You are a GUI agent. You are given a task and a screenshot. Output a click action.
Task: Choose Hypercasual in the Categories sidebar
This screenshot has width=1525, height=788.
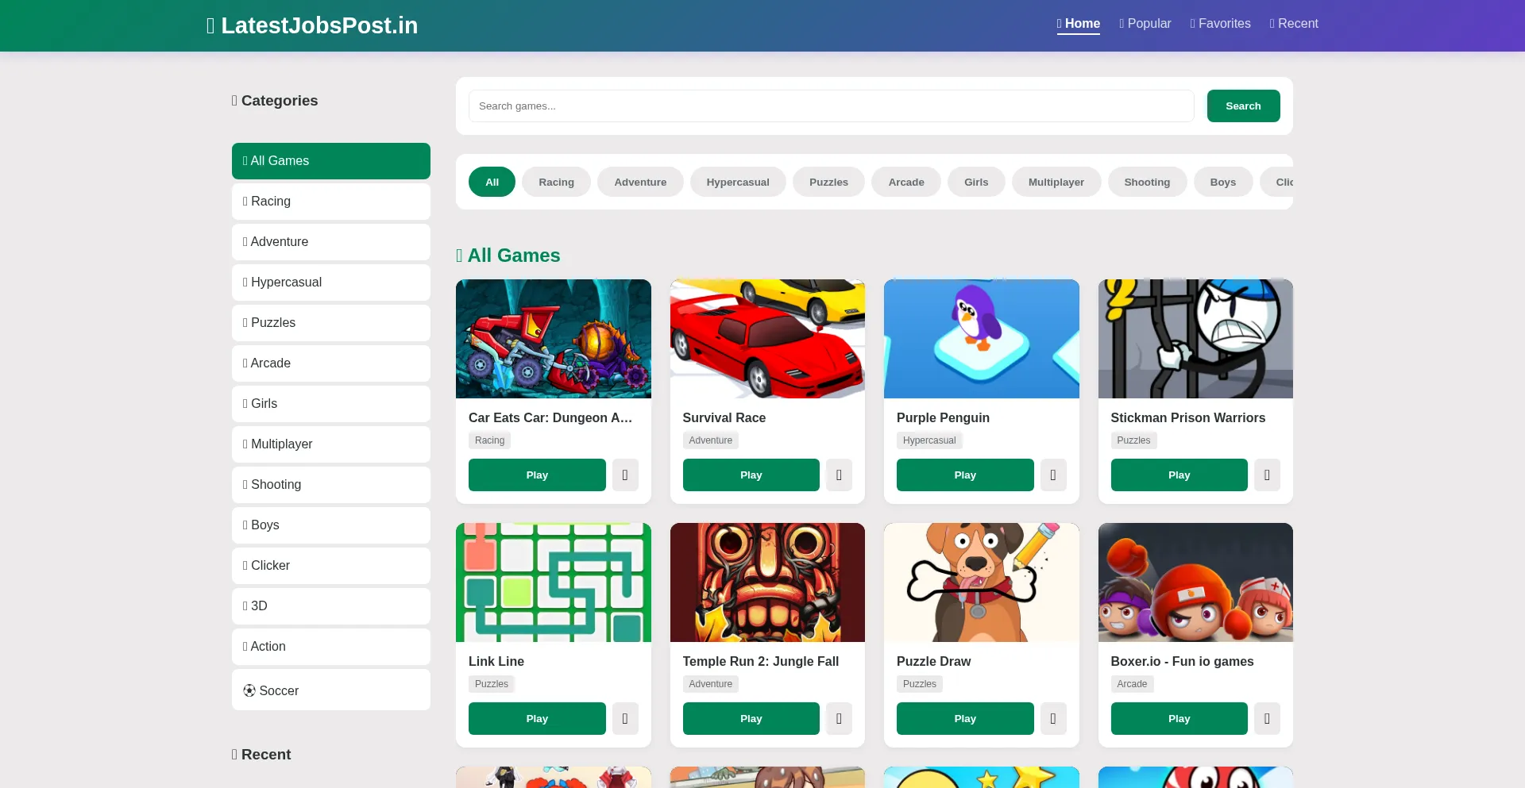click(331, 283)
